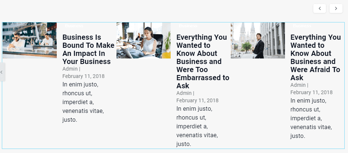
Task: Click the date under "Too Embarrassed to Ask" post
Action: click(x=197, y=100)
